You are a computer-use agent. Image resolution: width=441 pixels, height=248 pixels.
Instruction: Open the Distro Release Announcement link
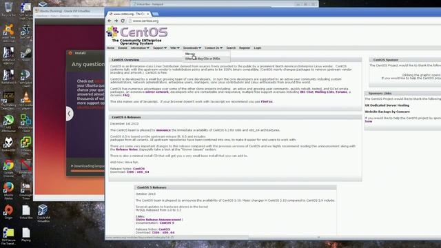pos(158,220)
